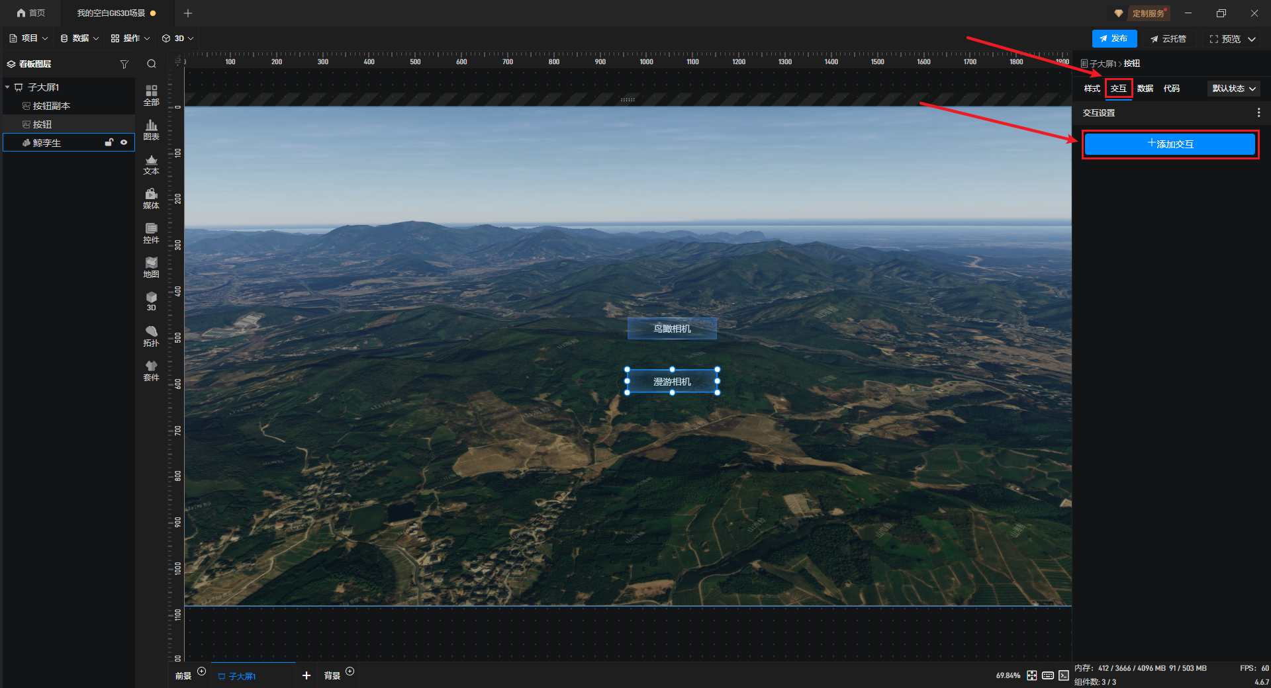This screenshot has height=688, width=1271.
Task: Open the console terminal icon in status bar
Action: point(1064,675)
